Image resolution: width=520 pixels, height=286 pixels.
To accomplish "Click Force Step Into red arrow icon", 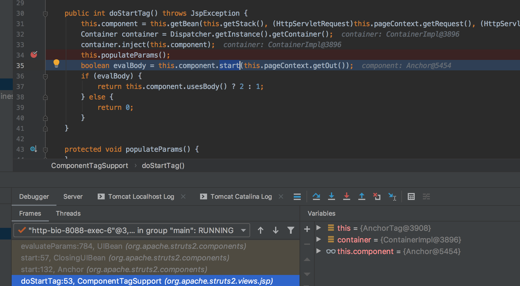I will pos(346,197).
